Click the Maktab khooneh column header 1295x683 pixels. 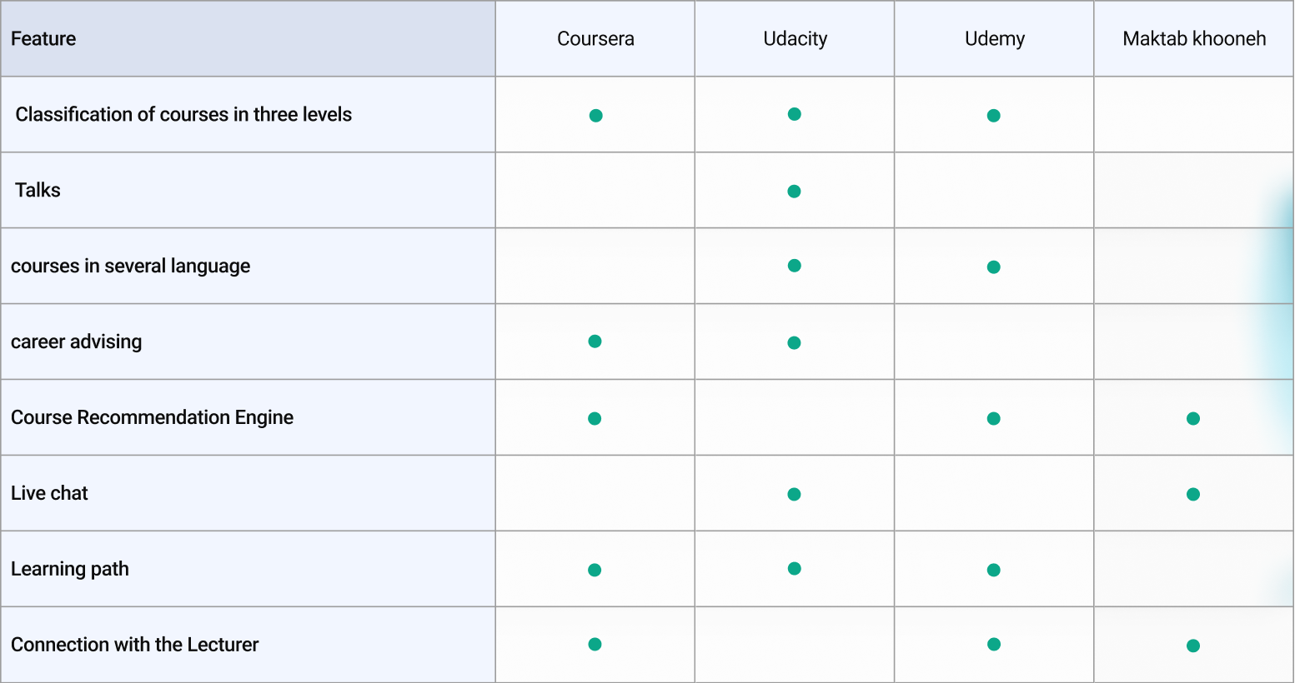(1194, 39)
